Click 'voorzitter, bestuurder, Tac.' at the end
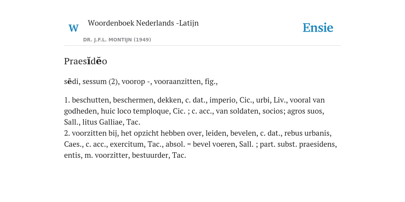405x202 pixels. pos(140,155)
